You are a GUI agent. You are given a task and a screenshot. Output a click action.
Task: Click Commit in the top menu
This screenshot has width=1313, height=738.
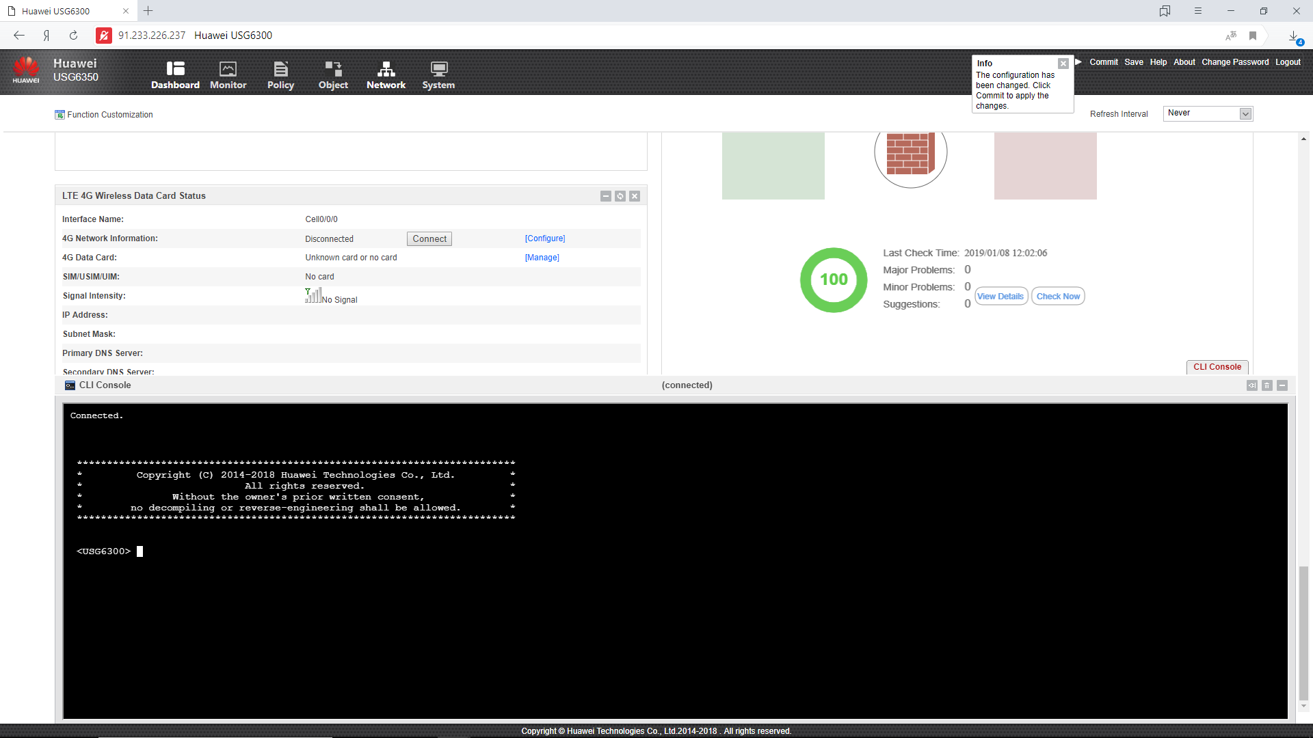click(x=1103, y=62)
